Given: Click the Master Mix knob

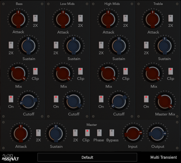Looking at the screenshot, I should click(x=165, y=101).
